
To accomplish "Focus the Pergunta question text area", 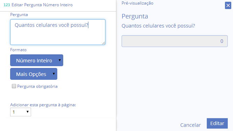I will (x=58, y=32).
